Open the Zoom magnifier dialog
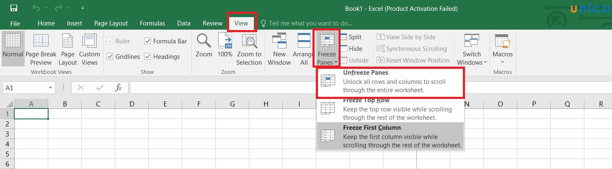 tap(204, 46)
